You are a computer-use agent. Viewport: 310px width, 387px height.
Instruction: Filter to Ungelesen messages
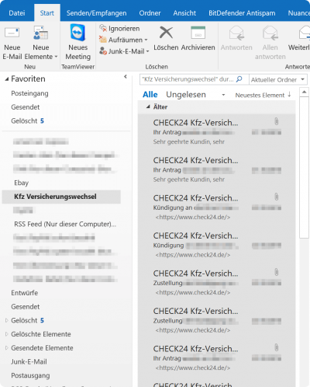186,95
